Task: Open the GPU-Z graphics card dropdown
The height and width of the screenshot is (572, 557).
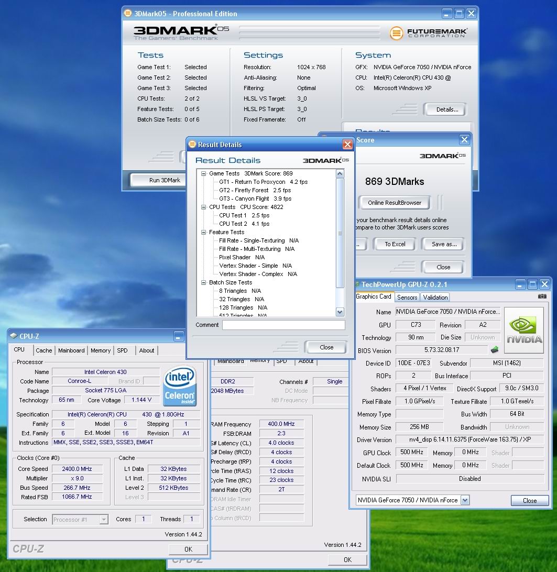Action: tap(465, 500)
